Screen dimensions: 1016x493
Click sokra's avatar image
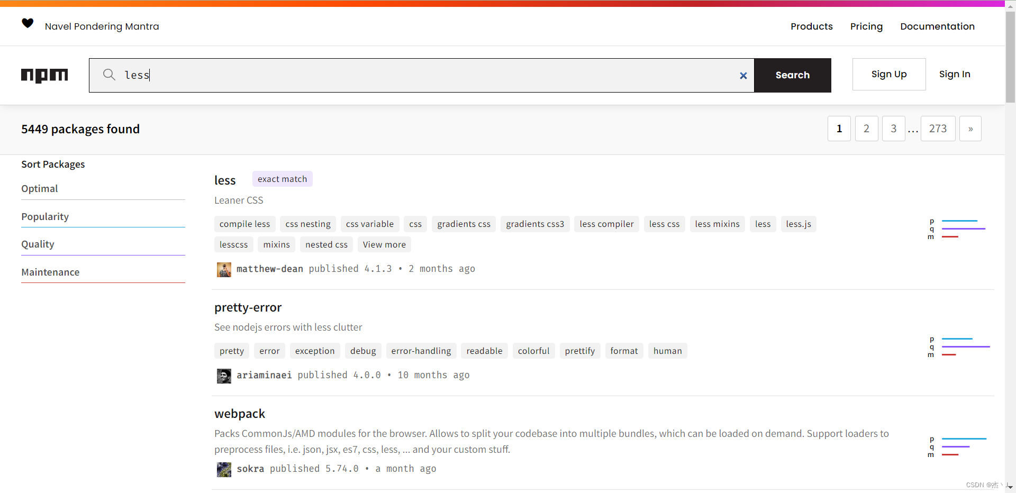point(224,470)
